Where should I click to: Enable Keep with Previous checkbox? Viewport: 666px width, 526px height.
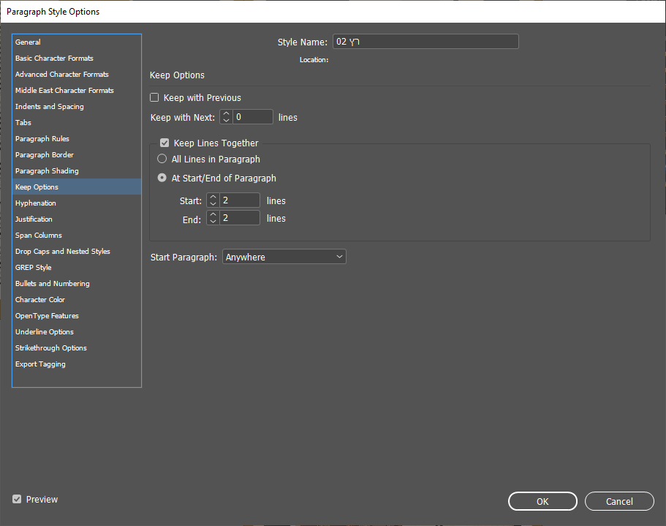click(x=154, y=98)
